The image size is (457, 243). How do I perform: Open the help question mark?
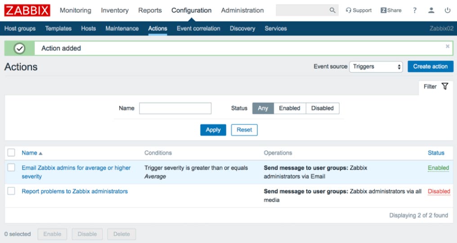[x=414, y=10]
